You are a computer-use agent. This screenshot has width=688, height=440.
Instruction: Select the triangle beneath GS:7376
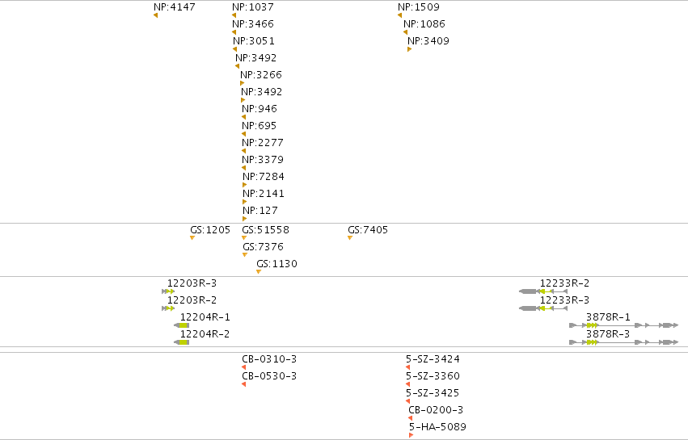(x=245, y=254)
